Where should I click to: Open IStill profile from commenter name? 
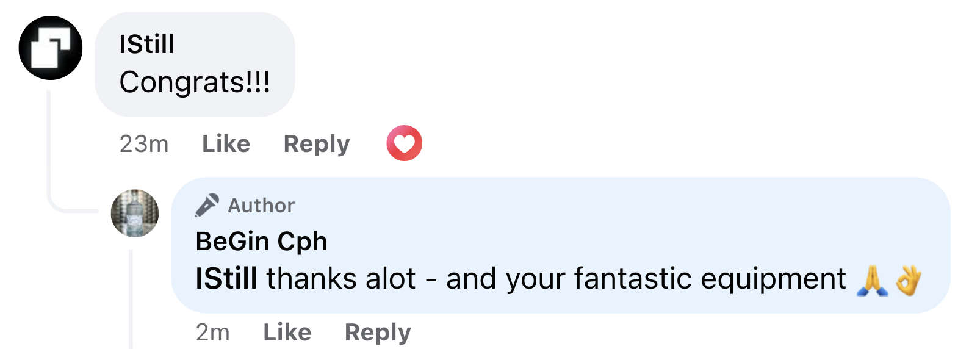pyautogui.click(x=146, y=45)
